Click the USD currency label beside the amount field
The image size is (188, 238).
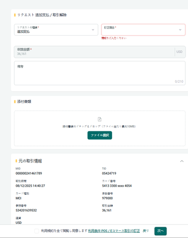(x=179, y=52)
